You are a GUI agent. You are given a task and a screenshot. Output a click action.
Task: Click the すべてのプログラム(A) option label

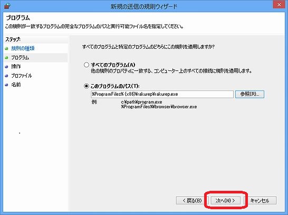click(113, 65)
